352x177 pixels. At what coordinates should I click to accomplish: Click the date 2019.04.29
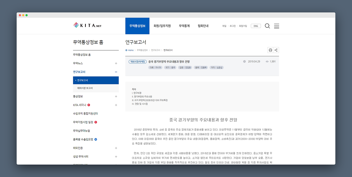pyautogui.click(x=254, y=62)
